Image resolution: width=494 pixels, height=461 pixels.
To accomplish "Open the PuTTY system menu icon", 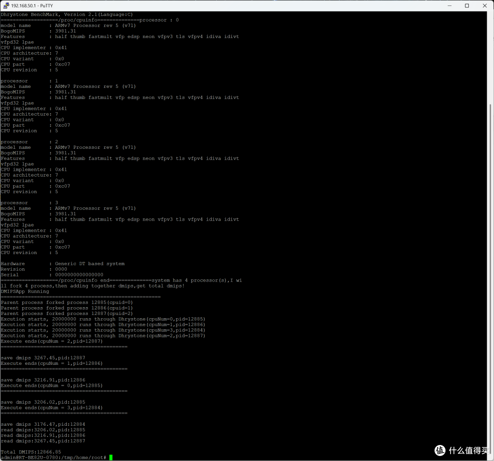I will (5, 5).
